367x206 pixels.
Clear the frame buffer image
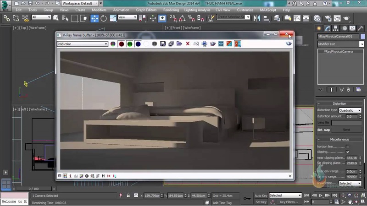coord(188,44)
